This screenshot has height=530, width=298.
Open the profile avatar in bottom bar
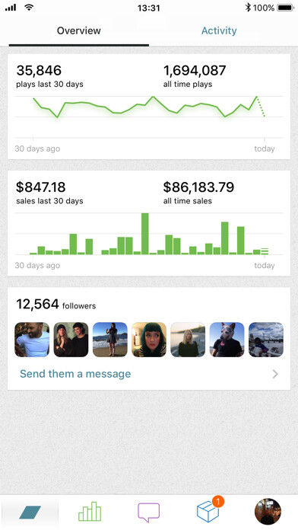click(x=268, y=512)
